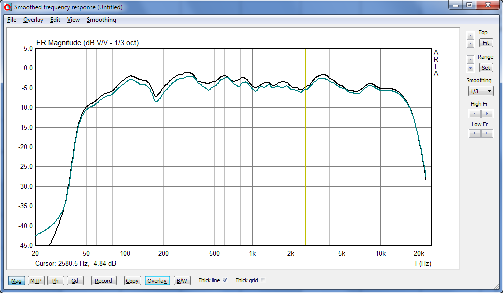Select the M+P view button
Screen dimensions: 503x293
[36, 281]
